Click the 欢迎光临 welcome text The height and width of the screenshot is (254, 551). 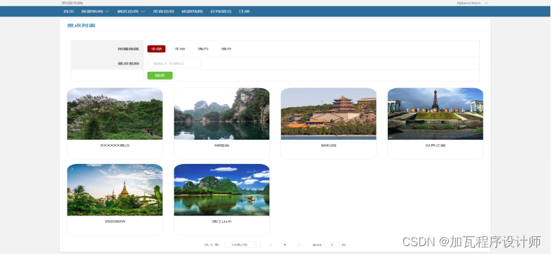[72, 3]
